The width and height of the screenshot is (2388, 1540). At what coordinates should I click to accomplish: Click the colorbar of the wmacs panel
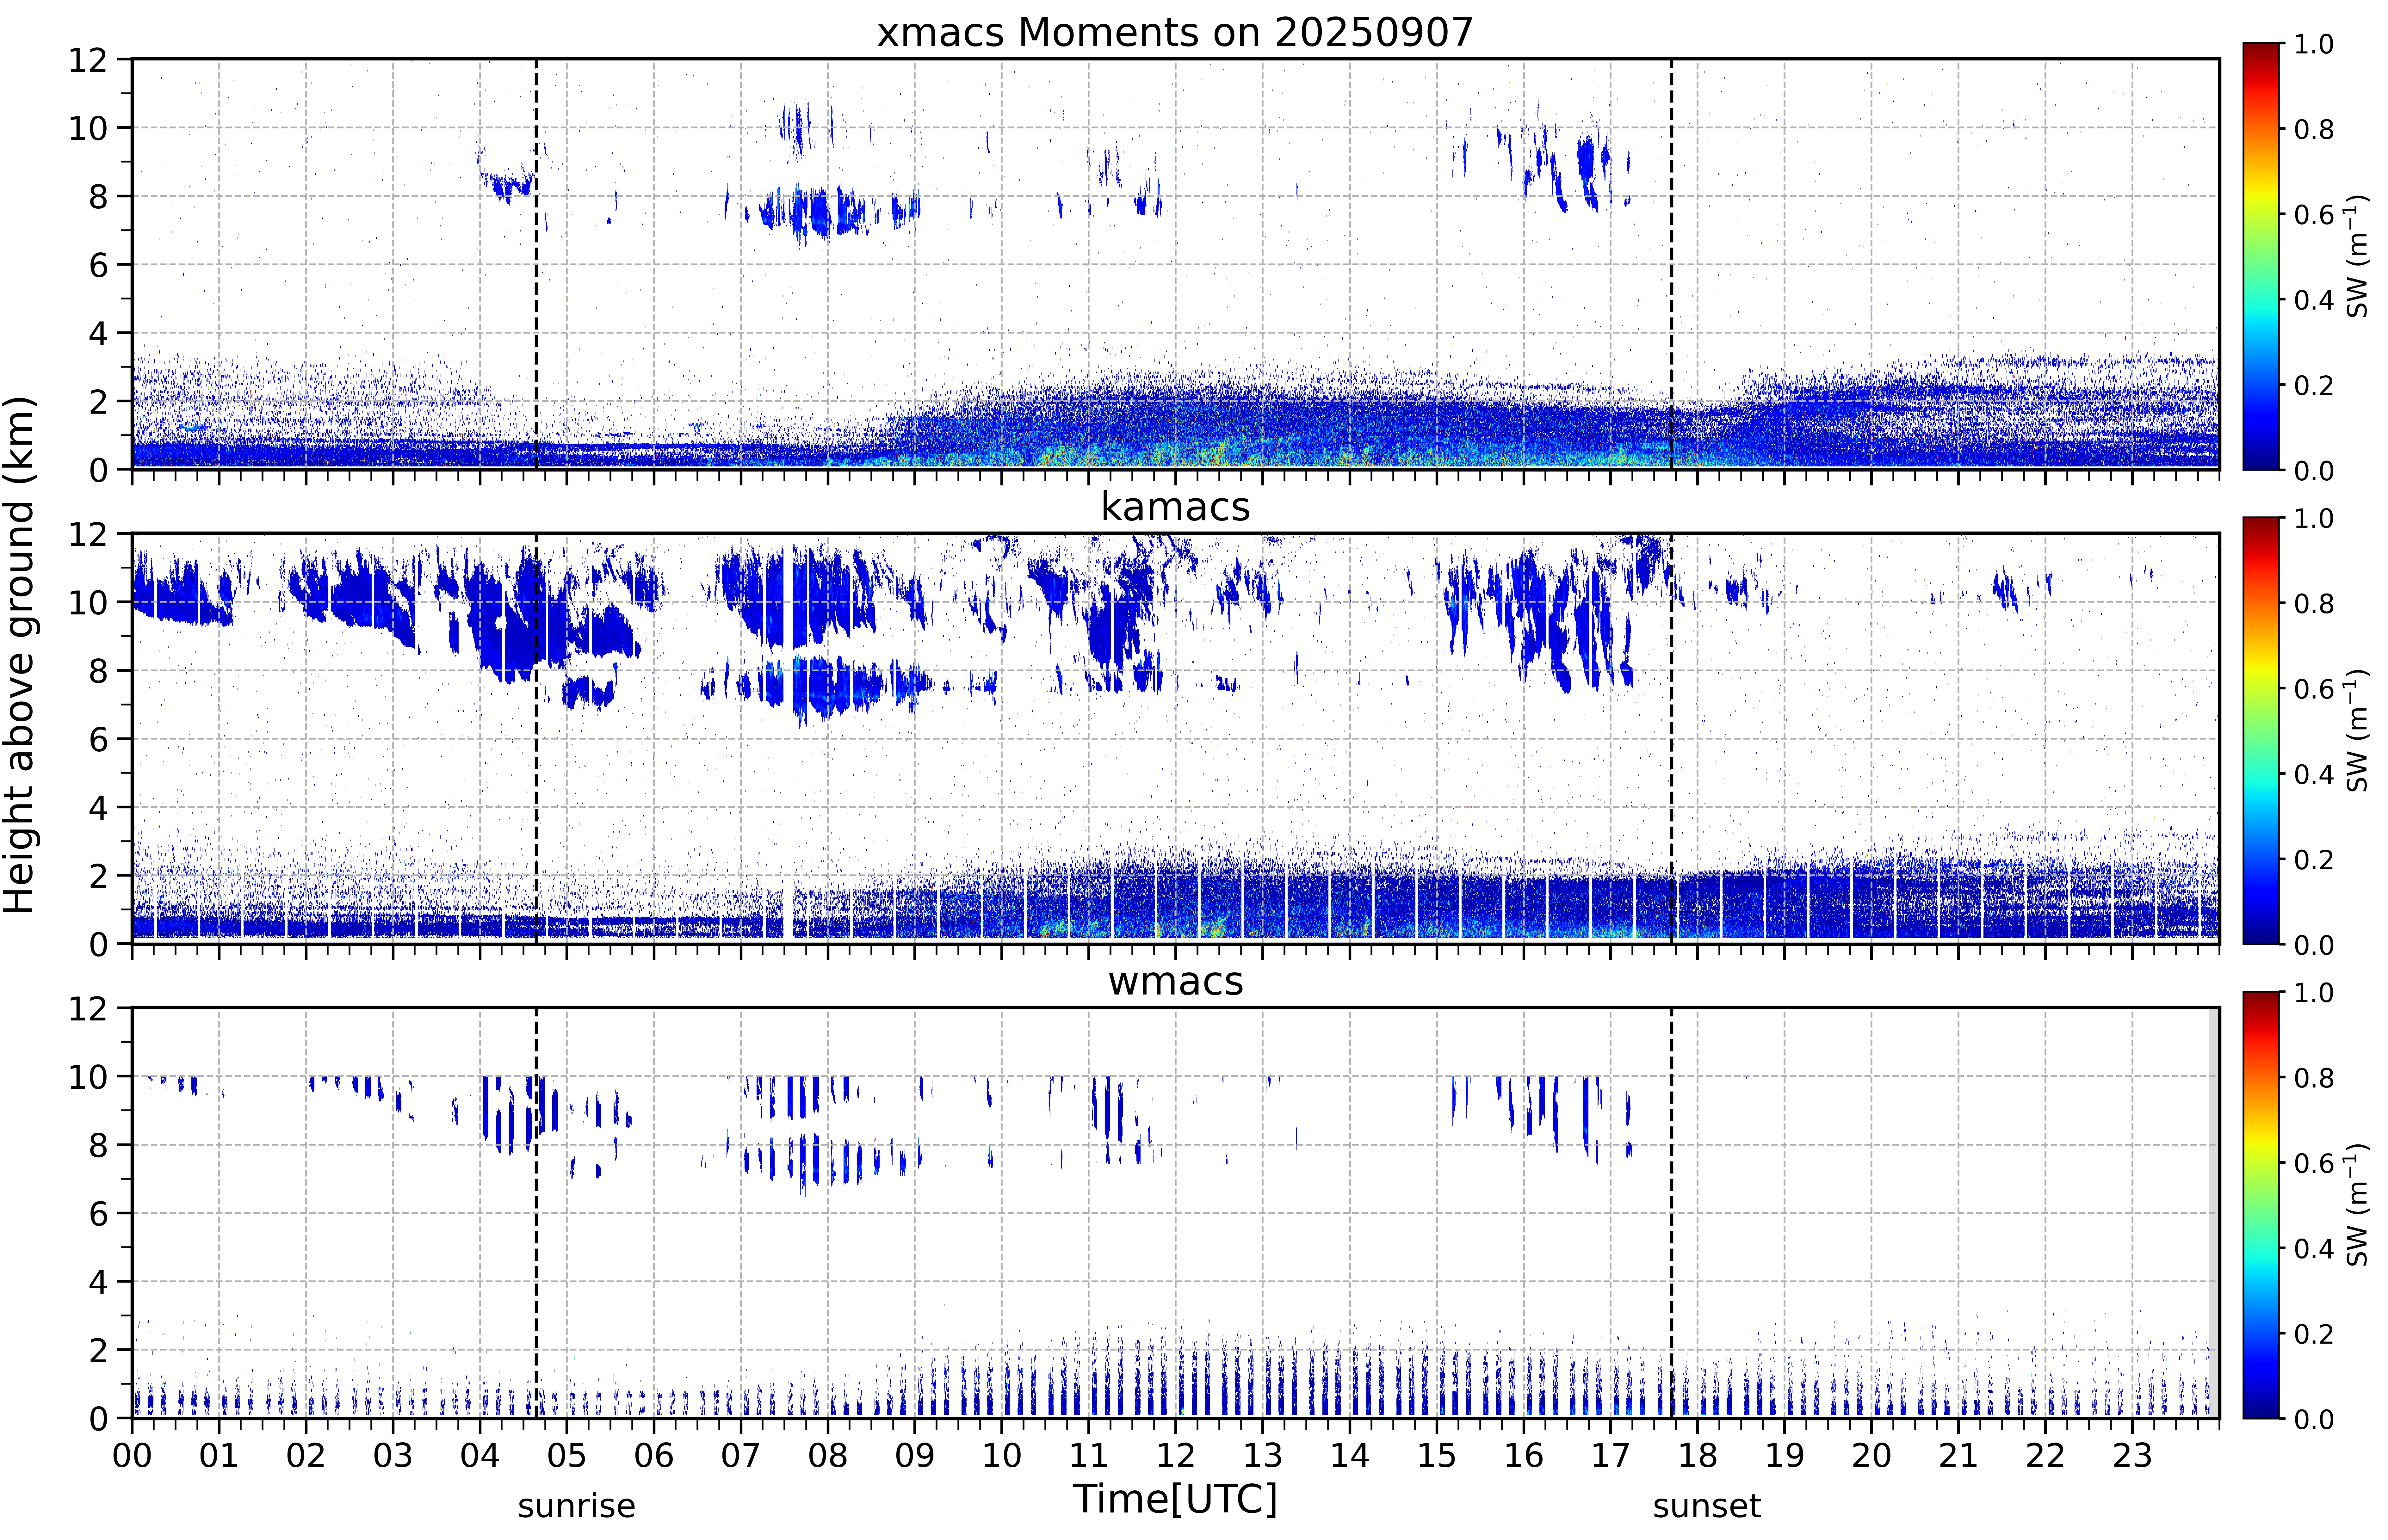pyautogui.click(x=2261, y=1205)
